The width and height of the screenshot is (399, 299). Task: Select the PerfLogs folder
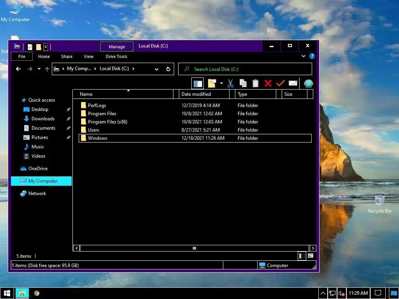(195, 105)
